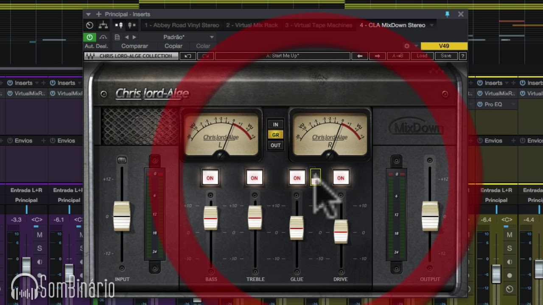This screenshot has height=305, width=543.
Task: Open the Waves help question mark
Action: pos(463,56)
